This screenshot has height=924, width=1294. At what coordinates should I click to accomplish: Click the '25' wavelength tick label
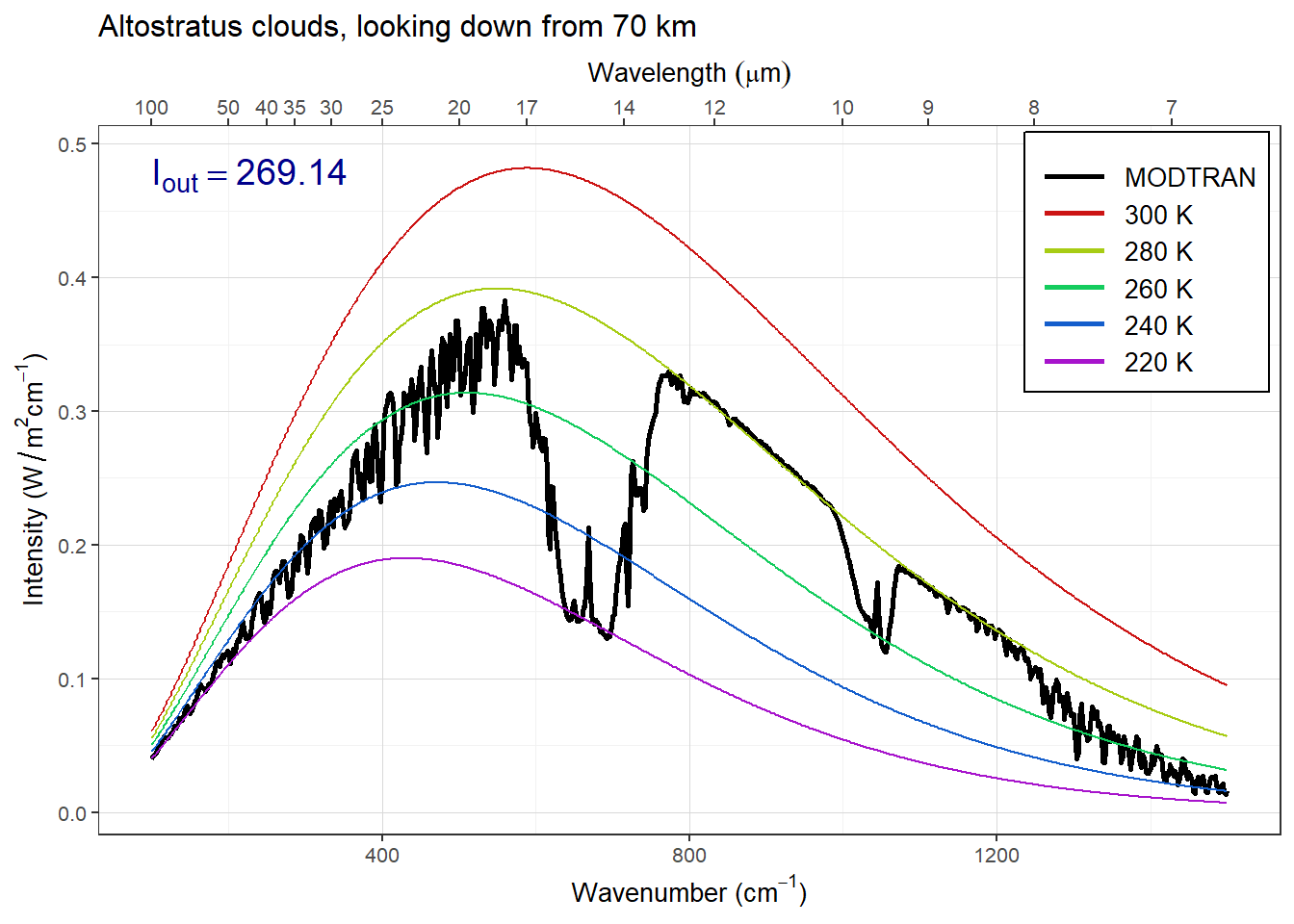pyautogui.click(x=382, y=108)
